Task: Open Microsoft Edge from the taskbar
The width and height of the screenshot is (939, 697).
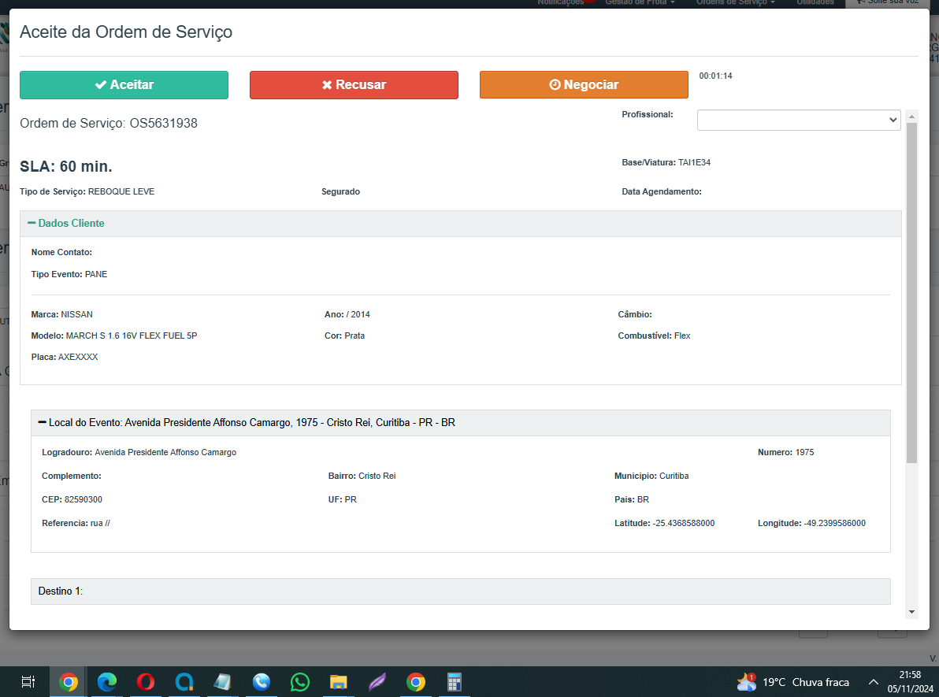Action: [x=107, y=682]
